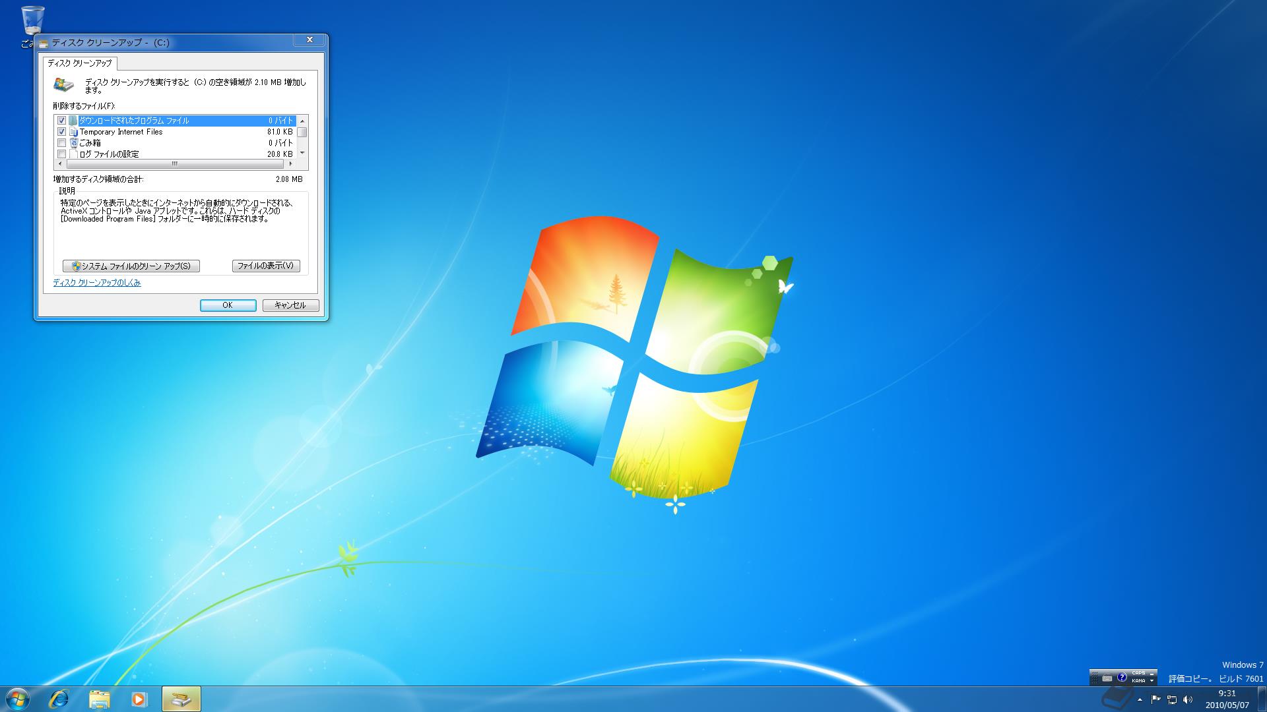Click the Disk Cleanup title bar icon
Screen dimensions: 1267x712
click(x=44, y=43)
